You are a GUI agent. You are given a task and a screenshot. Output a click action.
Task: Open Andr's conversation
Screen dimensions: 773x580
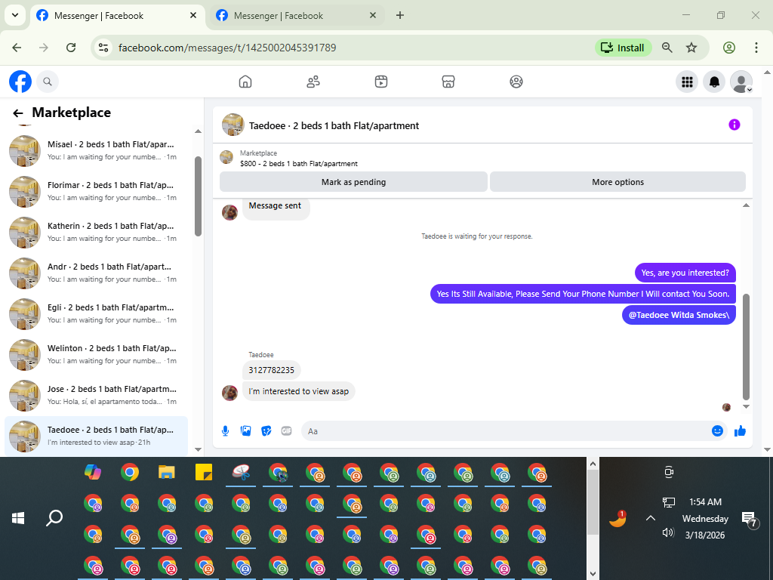click(96, 273)
